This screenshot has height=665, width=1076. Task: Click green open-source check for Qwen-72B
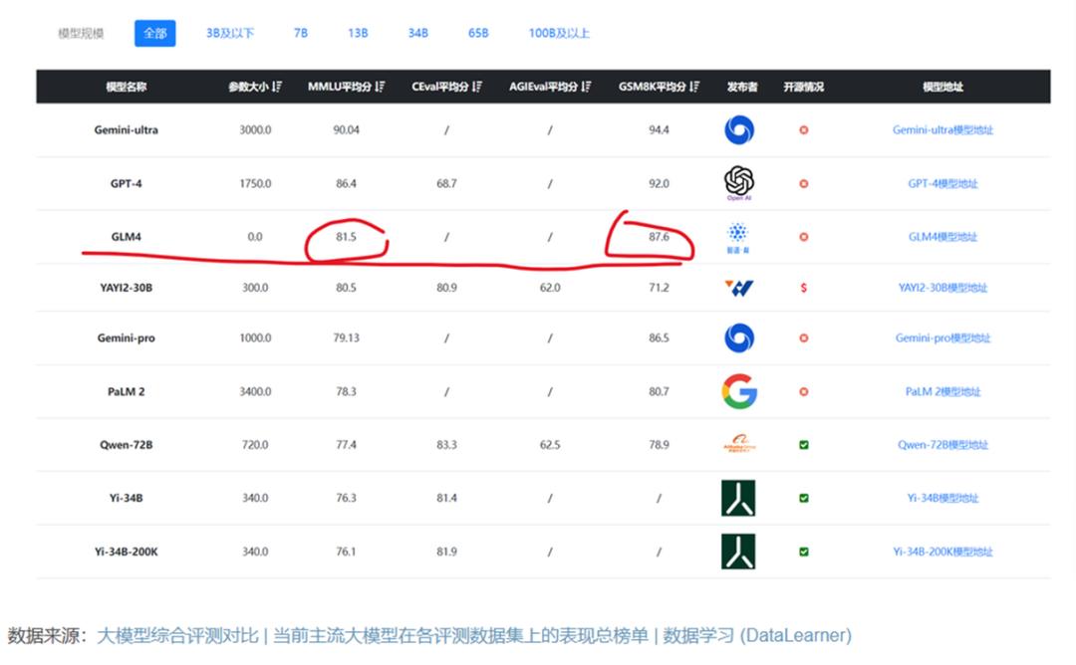804,444
